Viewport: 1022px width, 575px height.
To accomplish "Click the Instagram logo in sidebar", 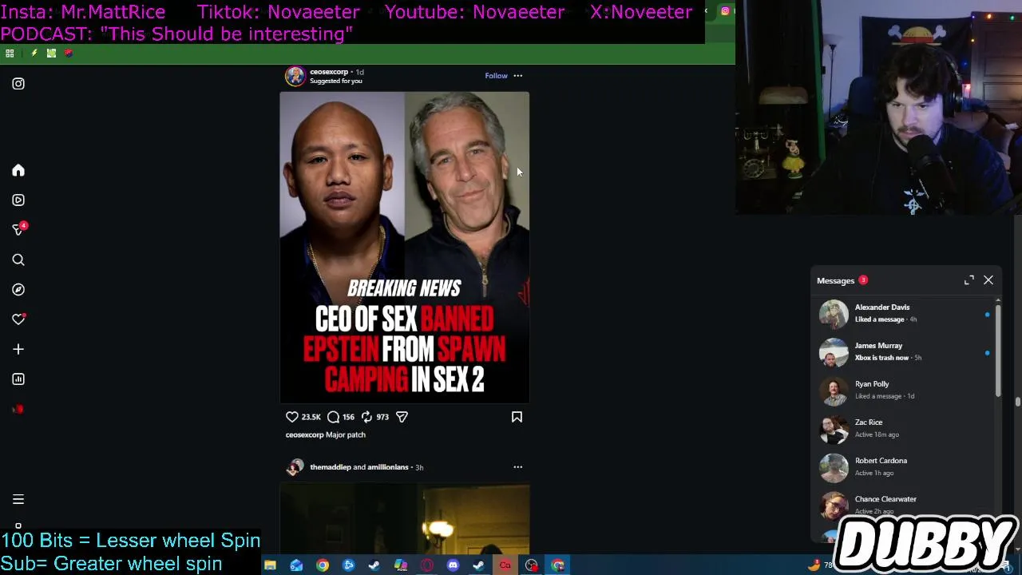I will (18, 84).
